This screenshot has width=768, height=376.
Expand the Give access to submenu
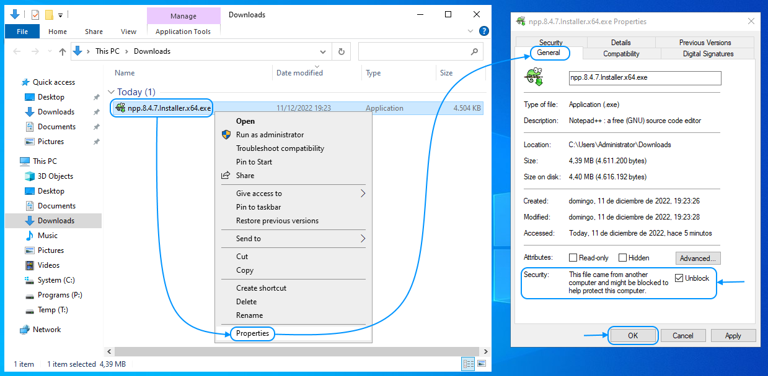coord(363,194)
